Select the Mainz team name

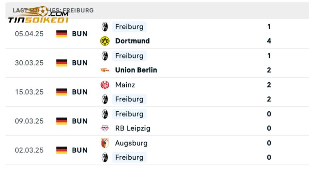[125, 85]
